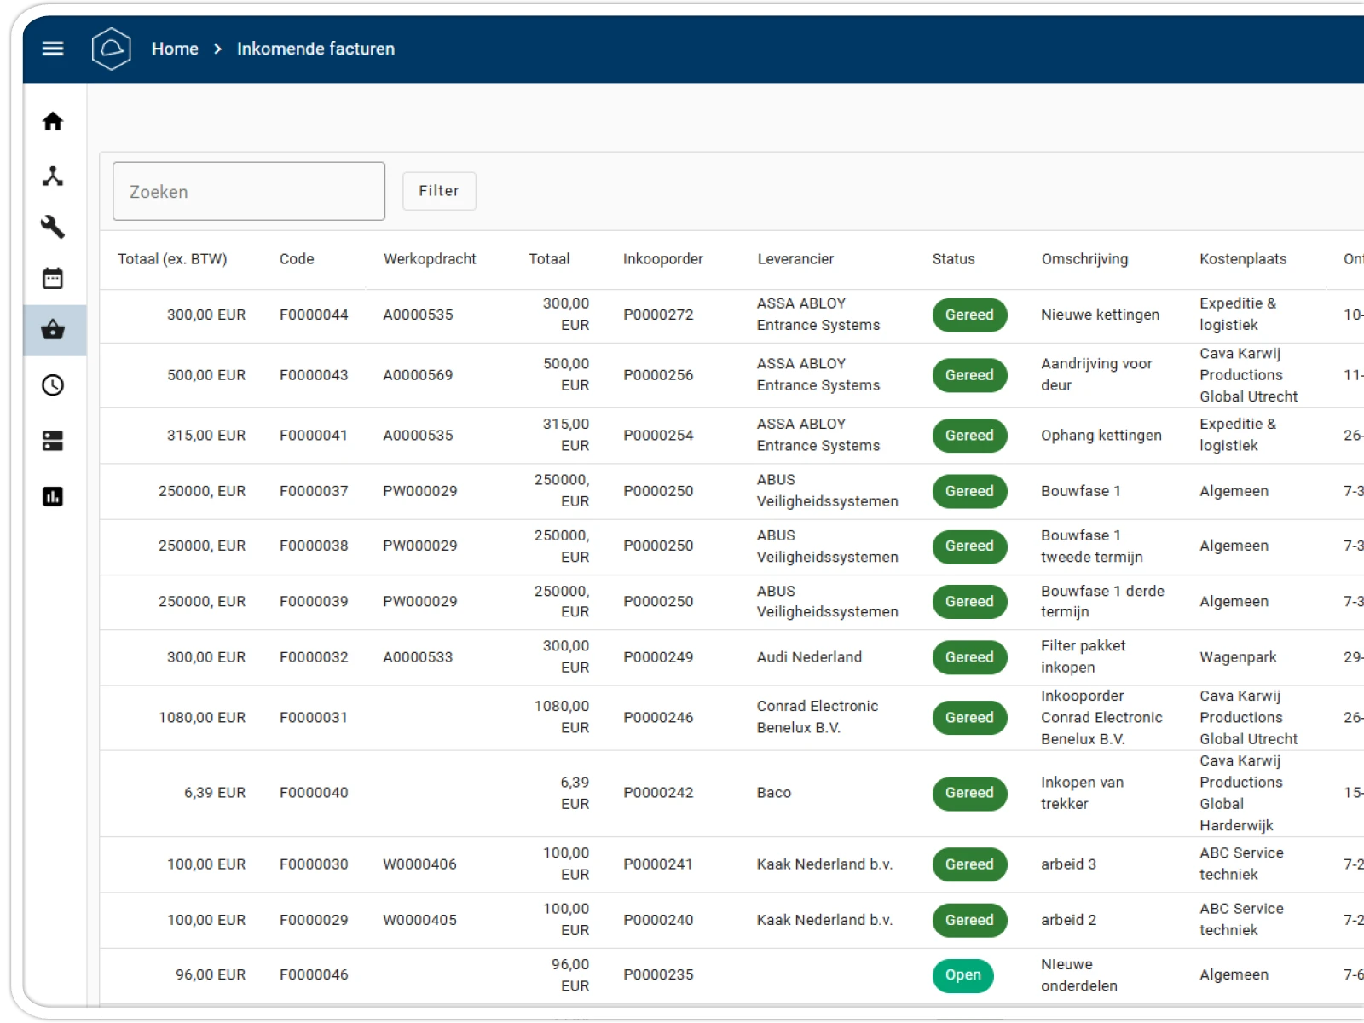Click the Open status badge
Image resolution: width=1364 pixels, height=1023 pixels.
[x=962, y=975]
